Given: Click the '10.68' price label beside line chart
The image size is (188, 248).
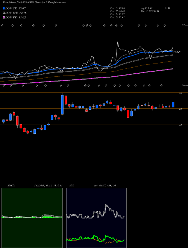Looking at the screenshot, I should [x=177, y=52].
